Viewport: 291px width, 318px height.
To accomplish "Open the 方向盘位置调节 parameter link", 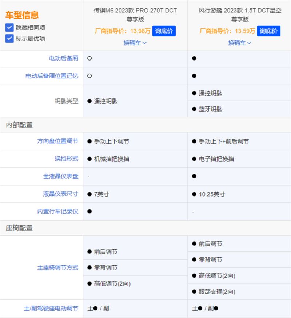I will (x=57, y=141).
